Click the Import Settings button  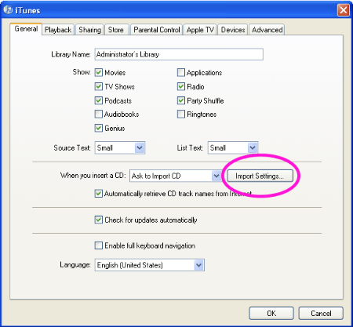coord(260,176)
